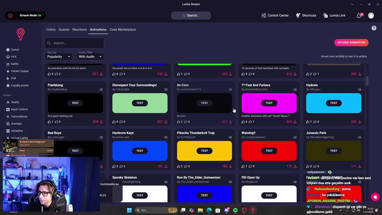Focus the animations Search field
Image resolution: width=382 pixels, height=215 pixels.
(74, 43)
